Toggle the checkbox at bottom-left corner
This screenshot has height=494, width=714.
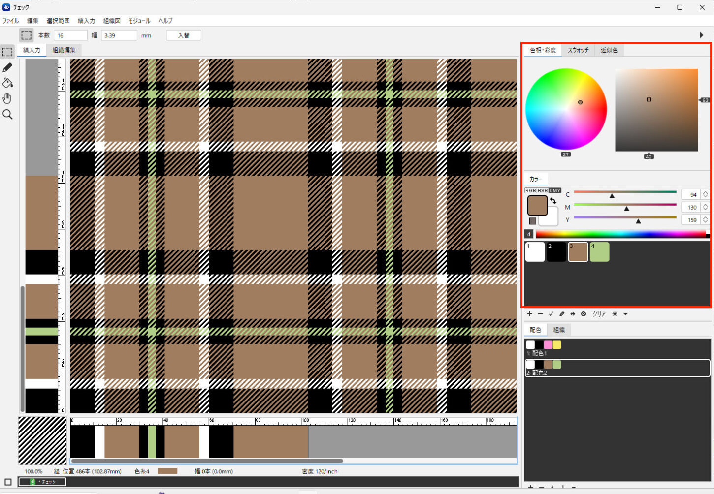click(x=8, y=482)
